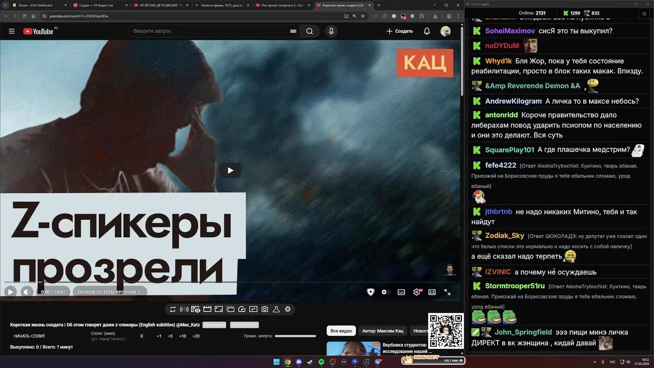Open Chrome downloads icon

(435, 16)
